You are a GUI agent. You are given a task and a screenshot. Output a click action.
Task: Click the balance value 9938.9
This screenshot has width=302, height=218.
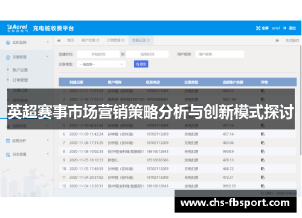point(228,151)
